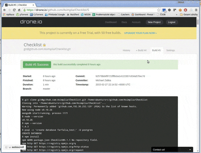Open Catchers bookmark

[124, 15]
